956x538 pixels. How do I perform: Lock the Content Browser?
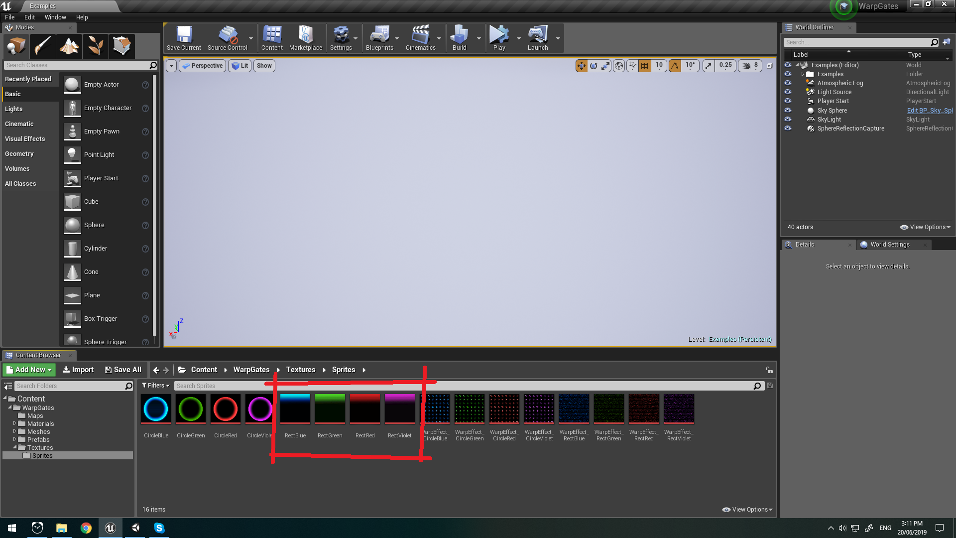coord(769,370)
